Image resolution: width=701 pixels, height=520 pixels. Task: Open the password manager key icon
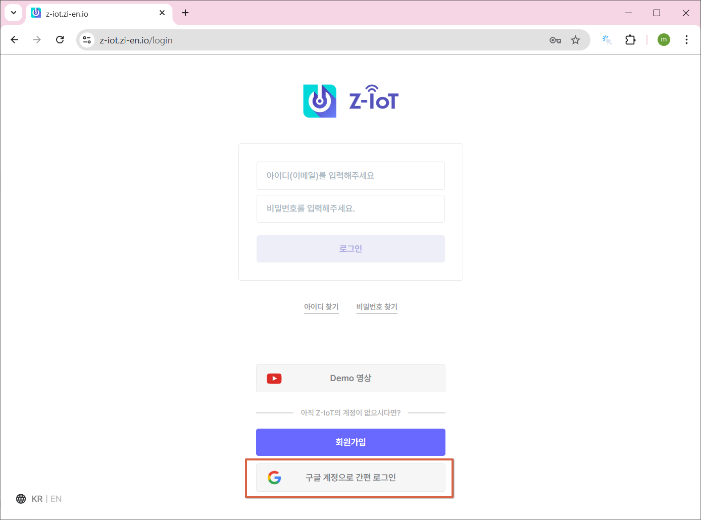point(555,40)
